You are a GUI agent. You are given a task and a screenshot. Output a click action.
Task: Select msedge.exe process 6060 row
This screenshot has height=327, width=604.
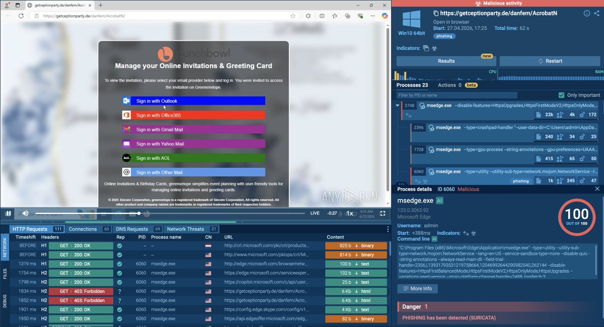coord(504,176)
